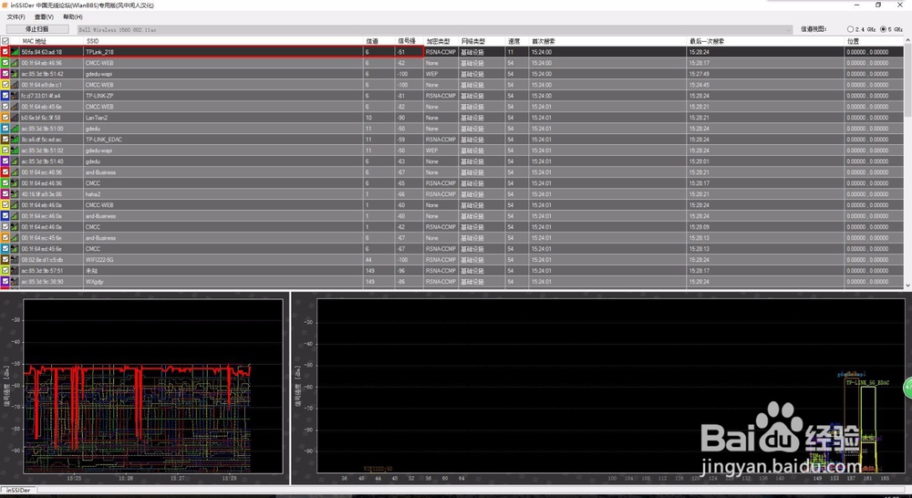Click signal icon for WIFI222-5G row

click(16, 259)
